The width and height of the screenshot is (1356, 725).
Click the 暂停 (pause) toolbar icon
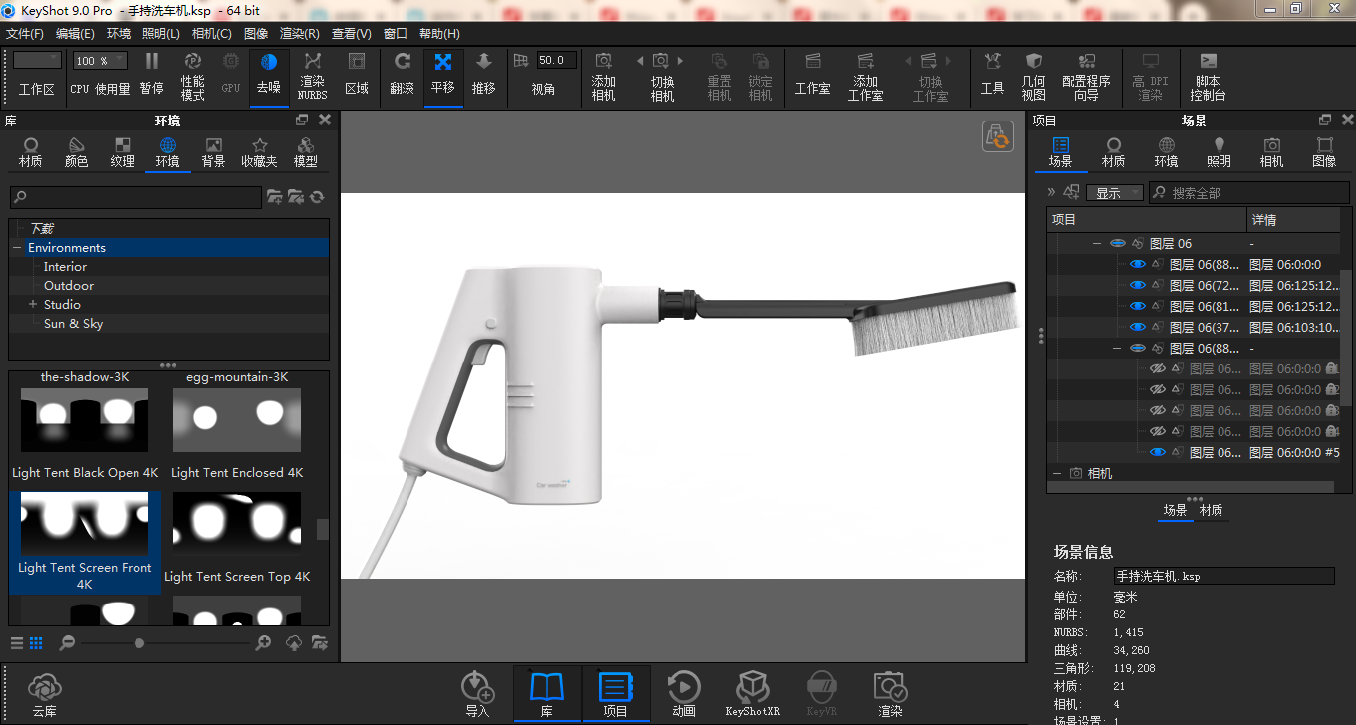point(151,74)
